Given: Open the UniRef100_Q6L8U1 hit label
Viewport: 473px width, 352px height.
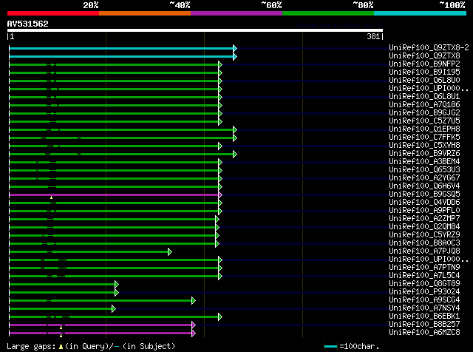Looking at the screenshot, I should [x=424, y=96].
